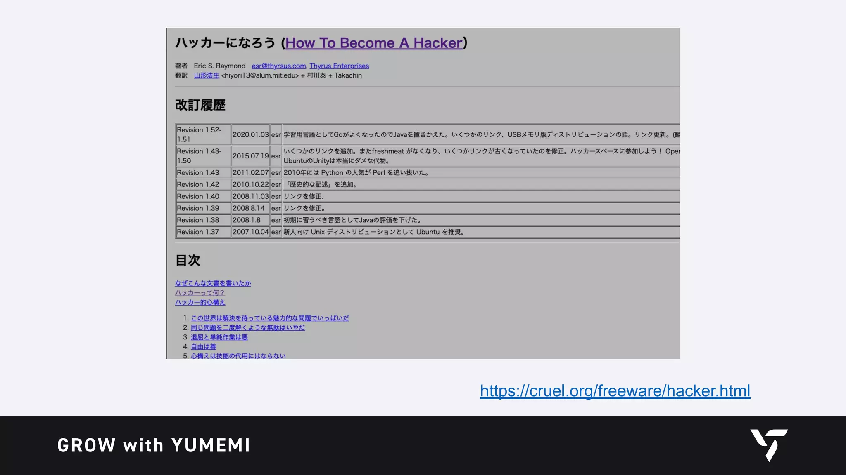Open translator 山形浩生 link

point(207,75)
